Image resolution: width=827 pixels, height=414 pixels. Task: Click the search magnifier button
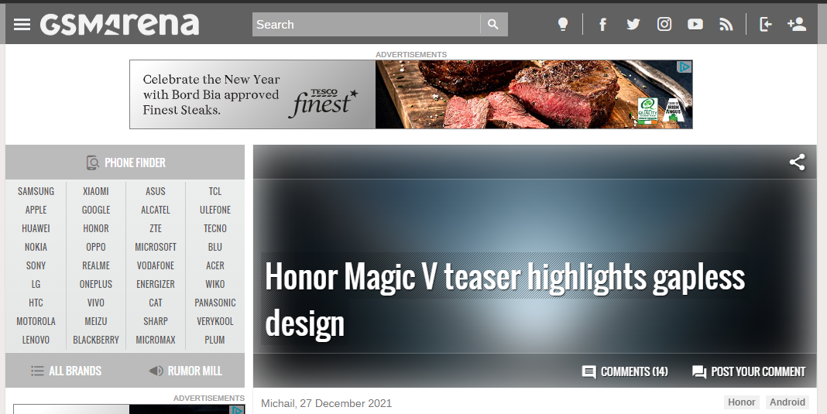coord(493,24)
